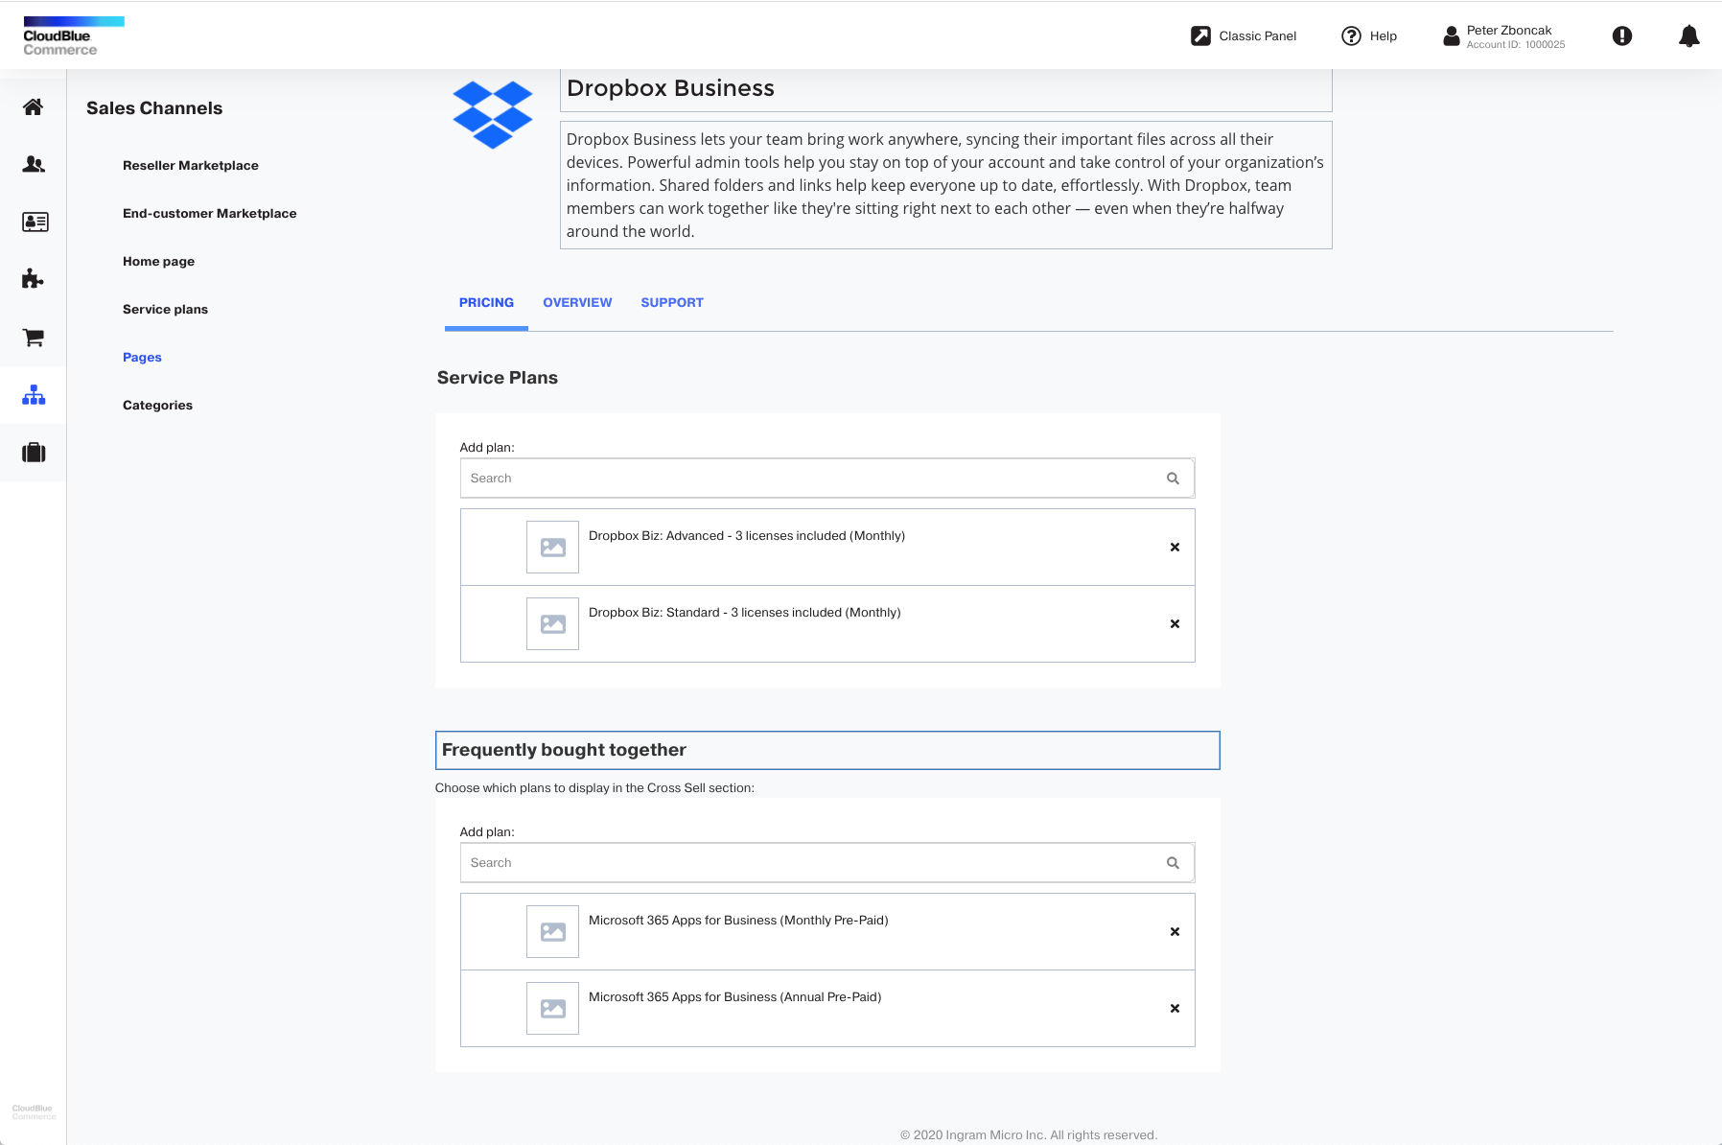Click the Classic Panel link
The image size is (1722, 1145).
pos(1257,35)
